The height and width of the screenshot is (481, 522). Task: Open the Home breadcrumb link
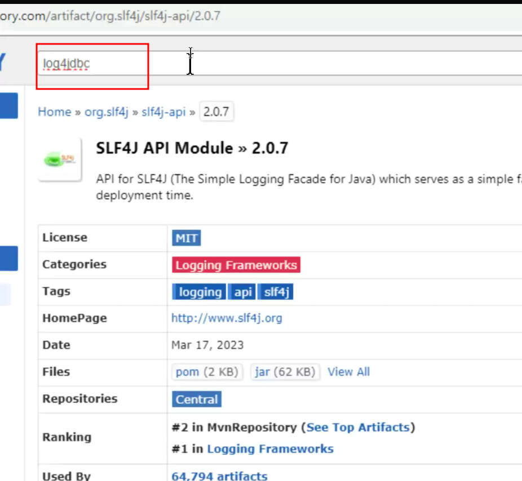click(x=55, y=112)
